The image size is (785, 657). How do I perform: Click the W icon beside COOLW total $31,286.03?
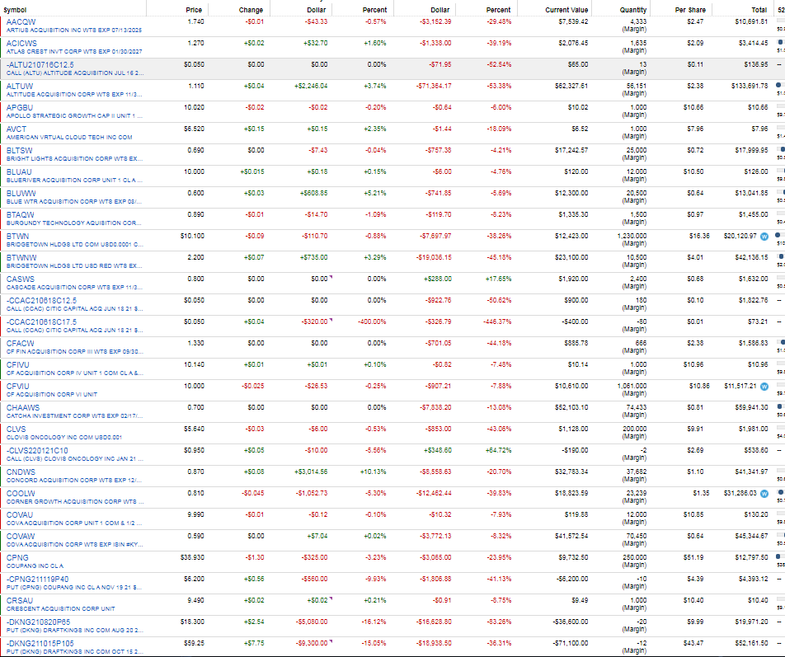click(764, 494)
